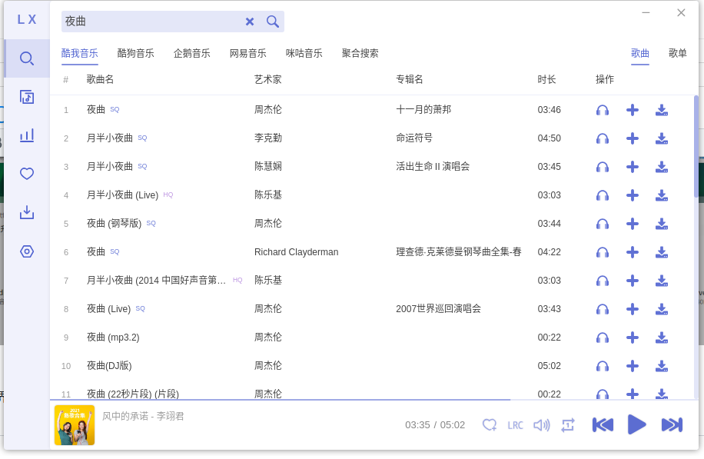Open the search page in the sidebar
The width and height of the screenshot is (704, 459).
point(27,58)
